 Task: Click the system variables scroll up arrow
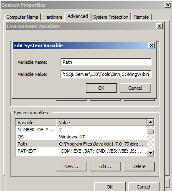coord(150,122)
